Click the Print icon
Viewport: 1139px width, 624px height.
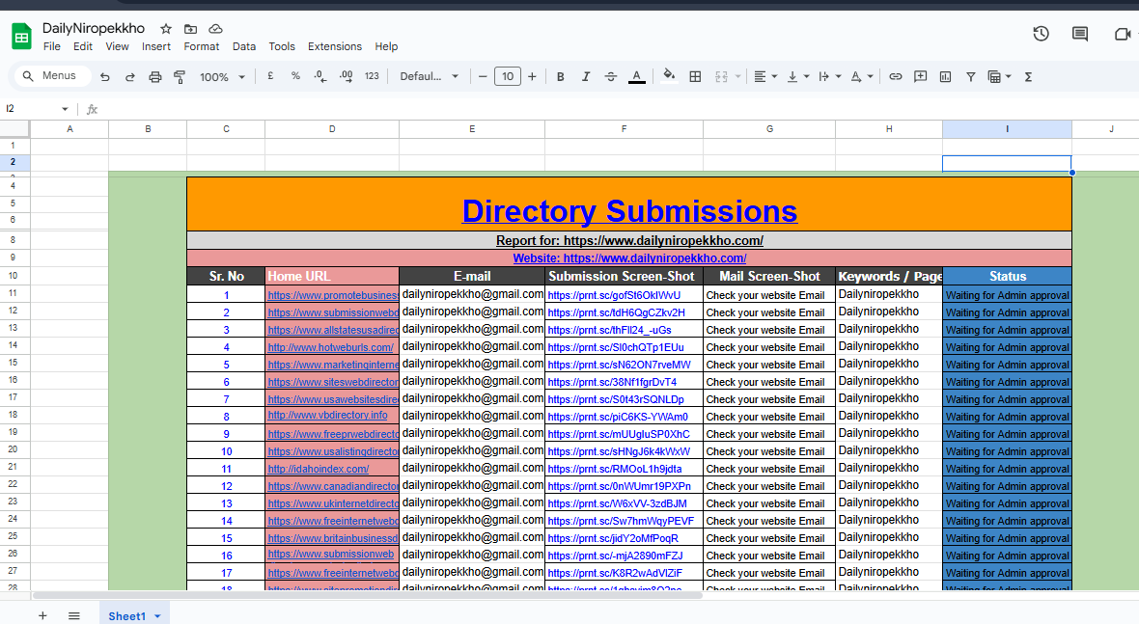155,77
